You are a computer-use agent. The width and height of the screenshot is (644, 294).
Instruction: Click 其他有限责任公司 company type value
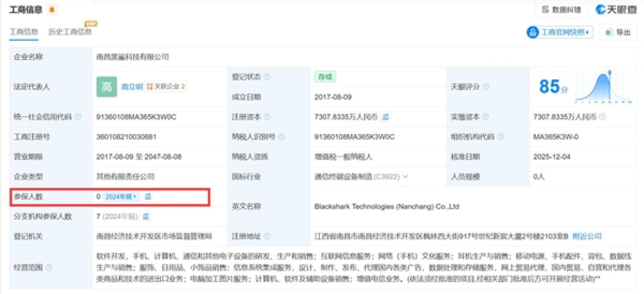125,177
